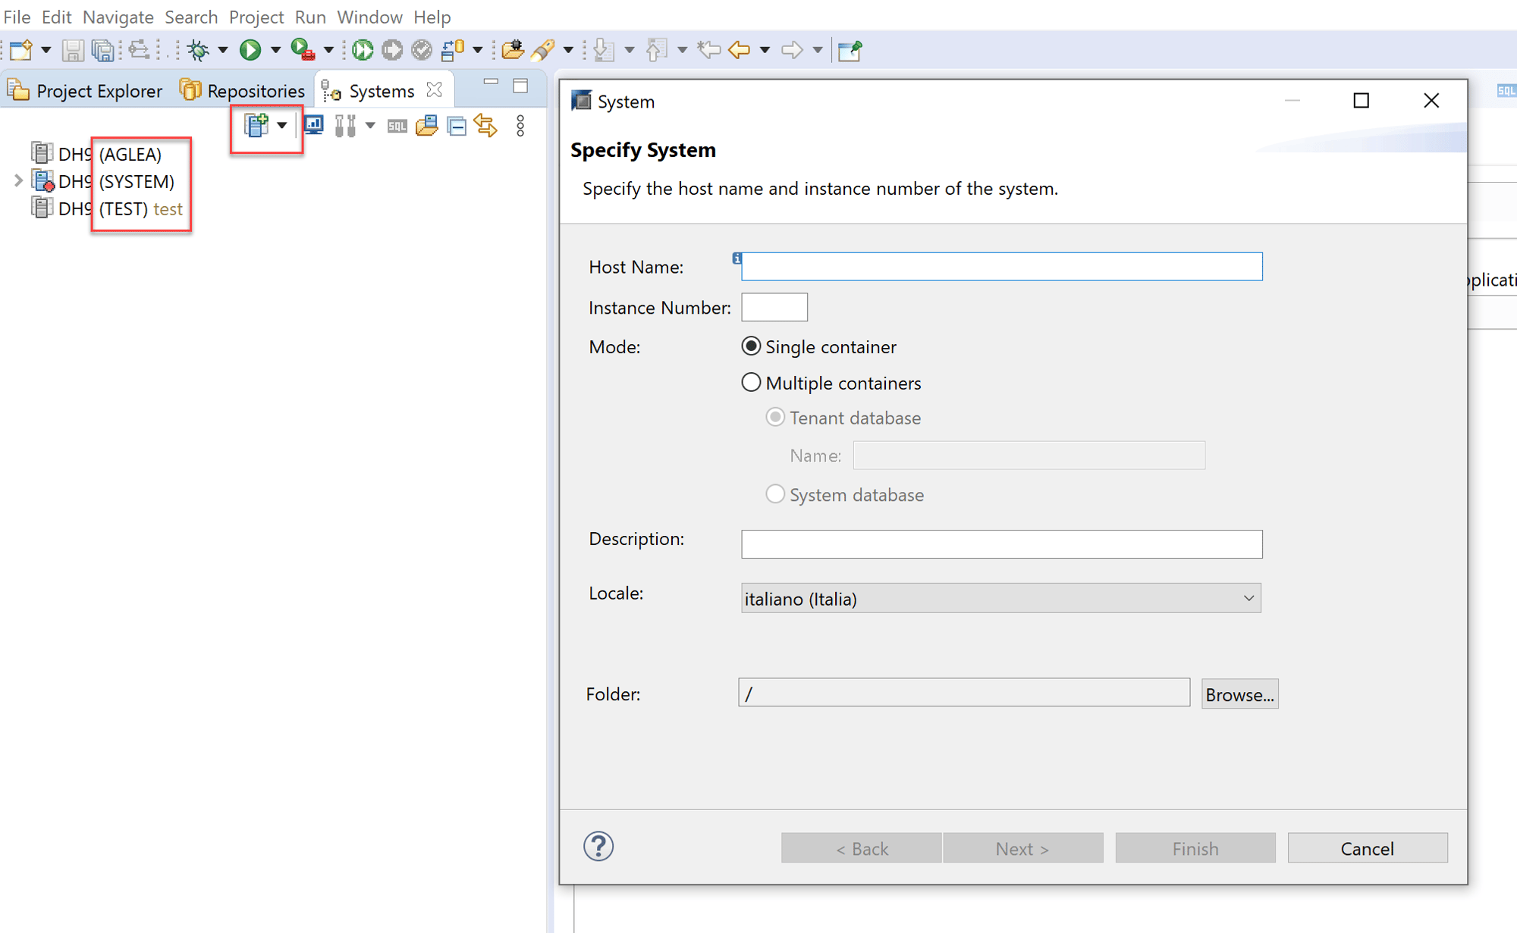Image resolution: width=1517 pixels, height=933 pixels.
Task: Click the Administration console monitor icon
Action: (x=313, y=125)
